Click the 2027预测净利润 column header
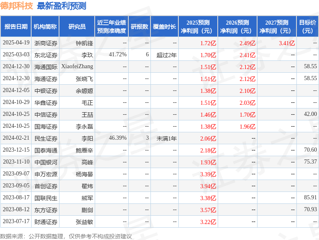The image size is (319, 240). (277, 27)
